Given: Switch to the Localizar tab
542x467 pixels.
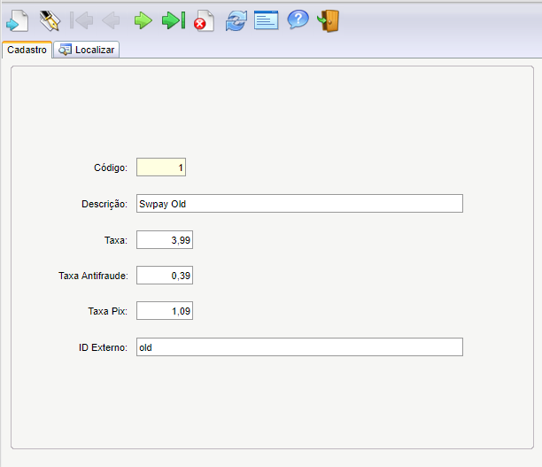Looking at the screenshot, I should pos(87,50).
